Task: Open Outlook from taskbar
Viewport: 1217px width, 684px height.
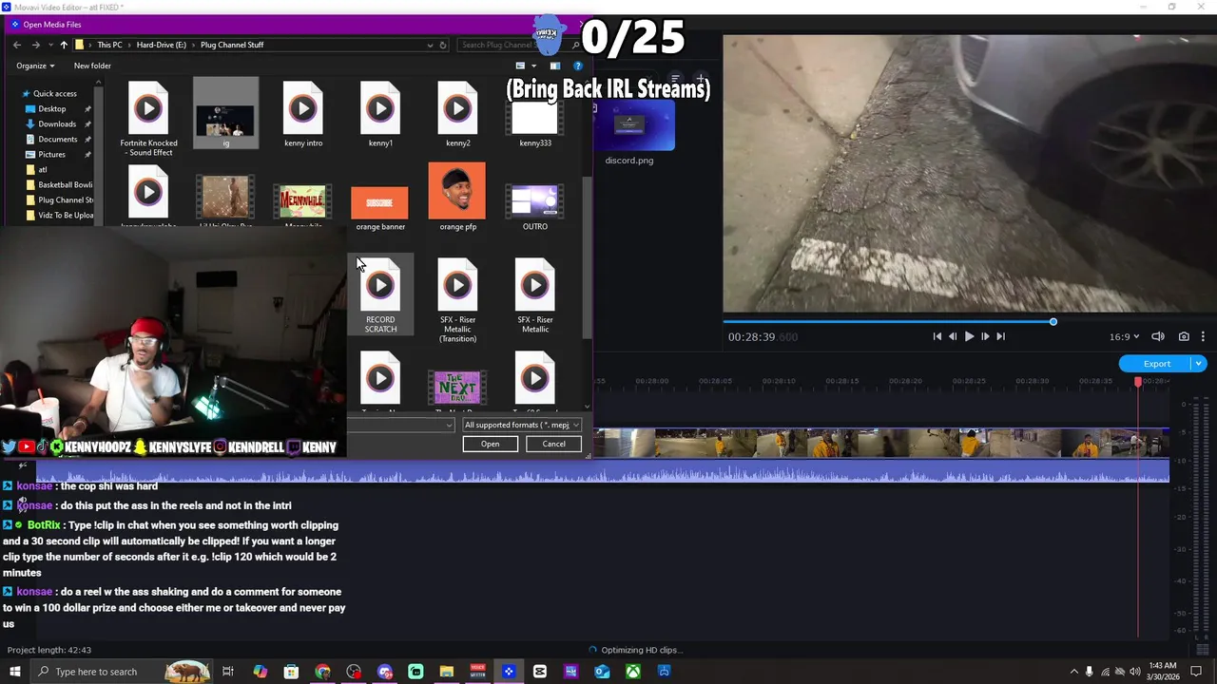Action: coord(602,672)
